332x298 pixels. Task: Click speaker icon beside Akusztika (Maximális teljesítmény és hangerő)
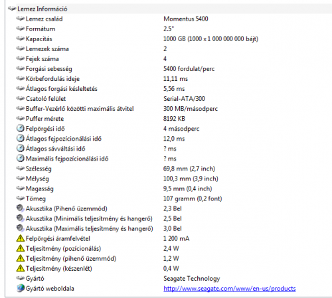click(21, 228)
